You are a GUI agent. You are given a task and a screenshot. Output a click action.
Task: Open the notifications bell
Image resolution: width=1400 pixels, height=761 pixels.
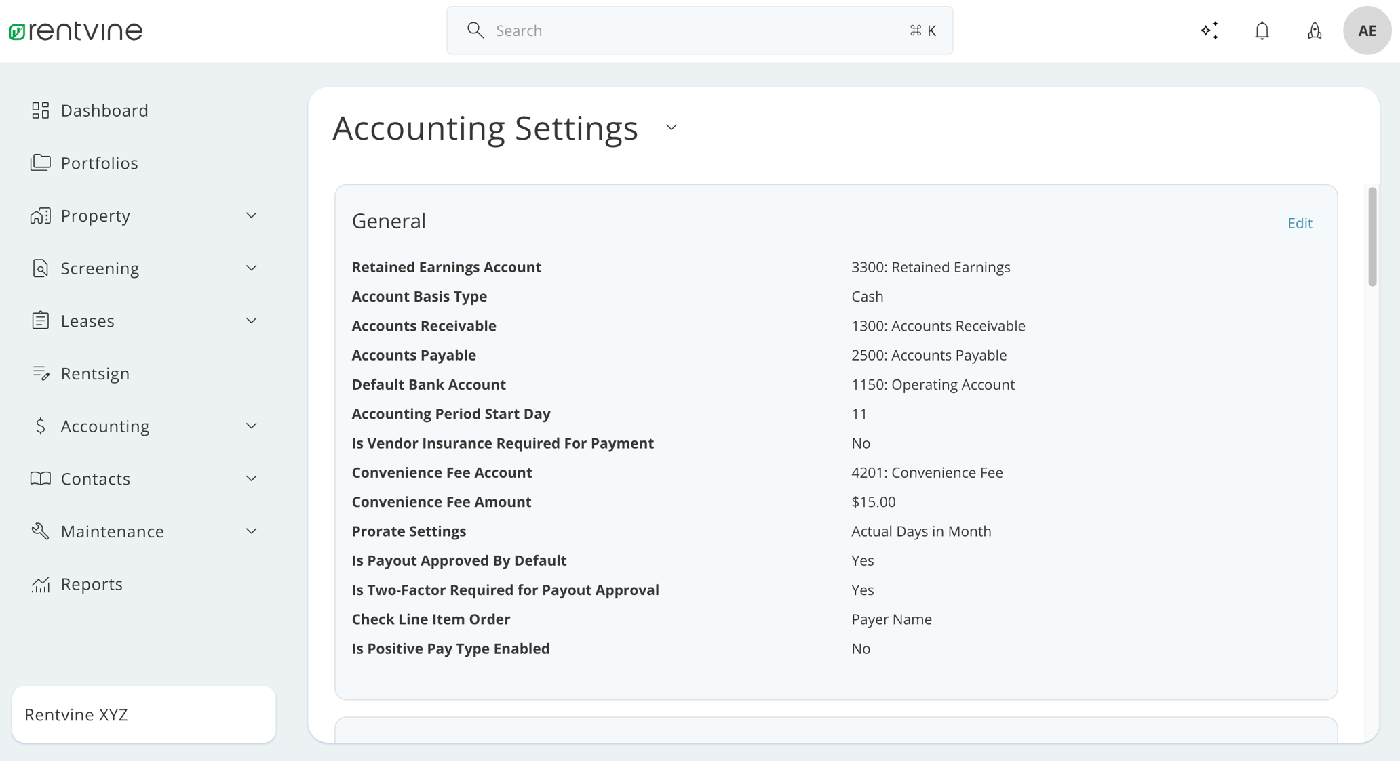click(1262, 30)
